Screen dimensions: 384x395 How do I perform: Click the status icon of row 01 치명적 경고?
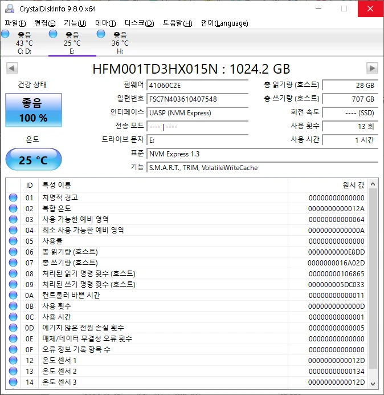coord(13,197)
